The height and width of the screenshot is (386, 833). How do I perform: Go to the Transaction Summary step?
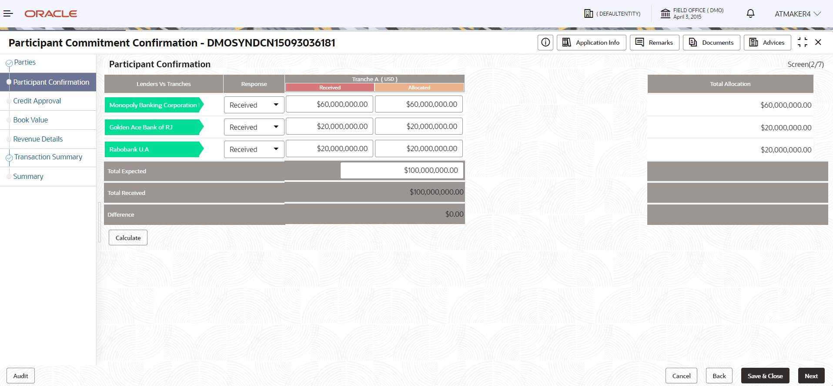tap(48, 157)
